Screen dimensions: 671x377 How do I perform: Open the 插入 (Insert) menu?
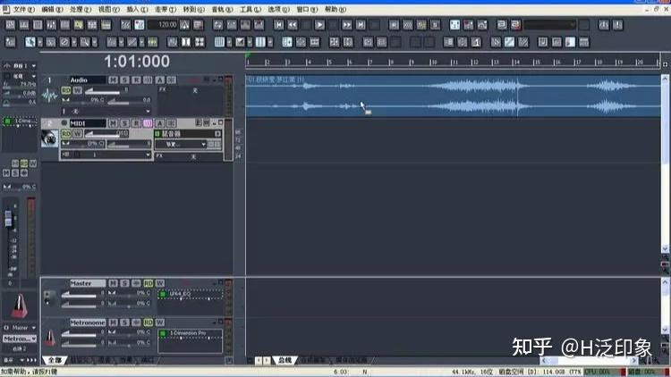[x=137, y=9]
